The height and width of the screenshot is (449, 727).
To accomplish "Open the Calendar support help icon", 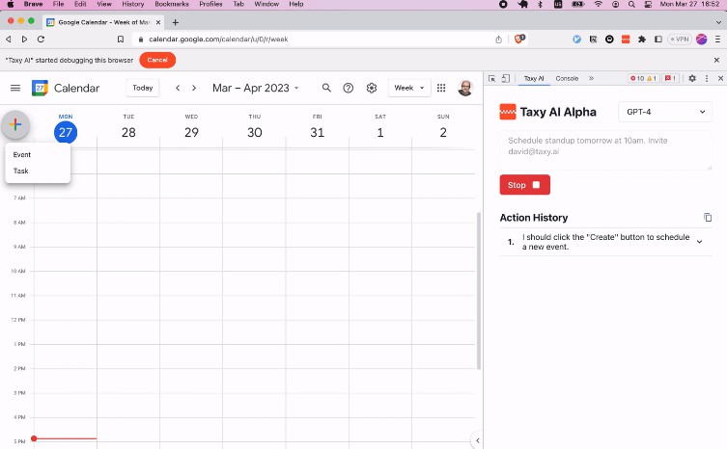I will point(349,88).
